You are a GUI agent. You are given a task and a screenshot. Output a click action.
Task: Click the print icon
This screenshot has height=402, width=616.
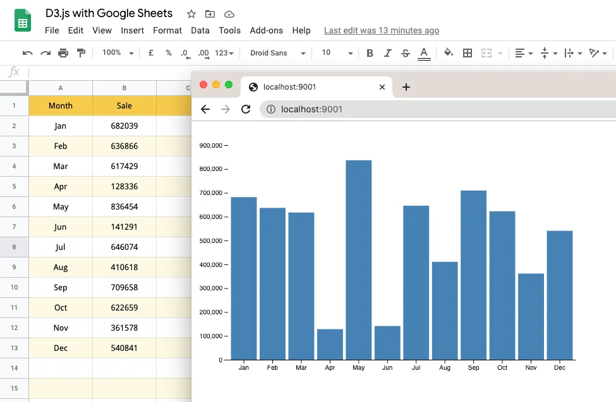63,53
